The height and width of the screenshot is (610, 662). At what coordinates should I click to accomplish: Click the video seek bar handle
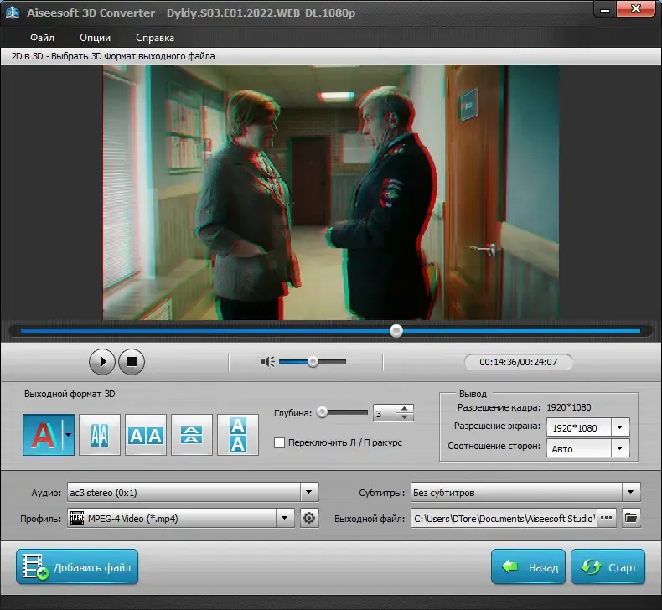coord(396,331)
